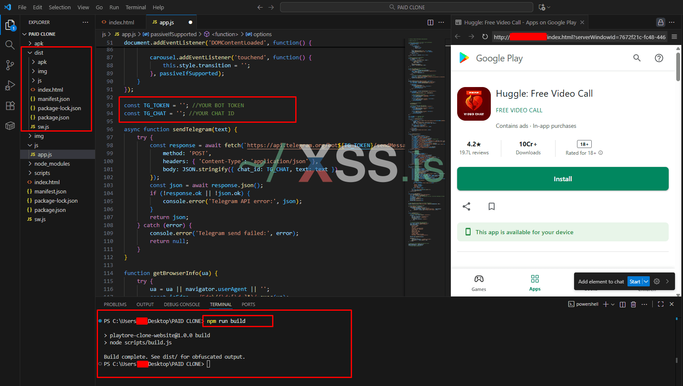This screenshot has height=386, width=683.
Task: Open the FREE VIDEO CALL developer link
Action: click(519, 110)
